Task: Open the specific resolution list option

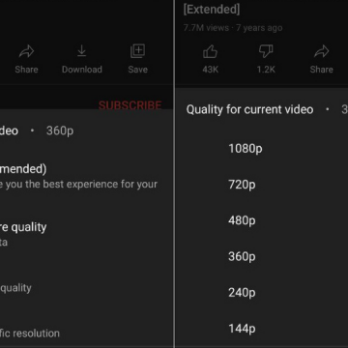Action: tap(30, 333)
